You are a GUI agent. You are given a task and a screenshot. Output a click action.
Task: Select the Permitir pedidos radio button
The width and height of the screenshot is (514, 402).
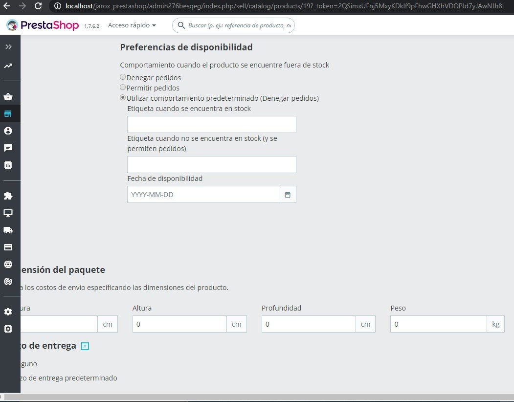click(123, 88)
